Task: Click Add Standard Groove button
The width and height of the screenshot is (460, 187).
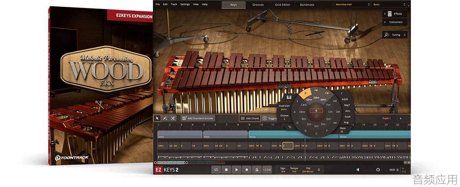Action: [x=198, y=118]
